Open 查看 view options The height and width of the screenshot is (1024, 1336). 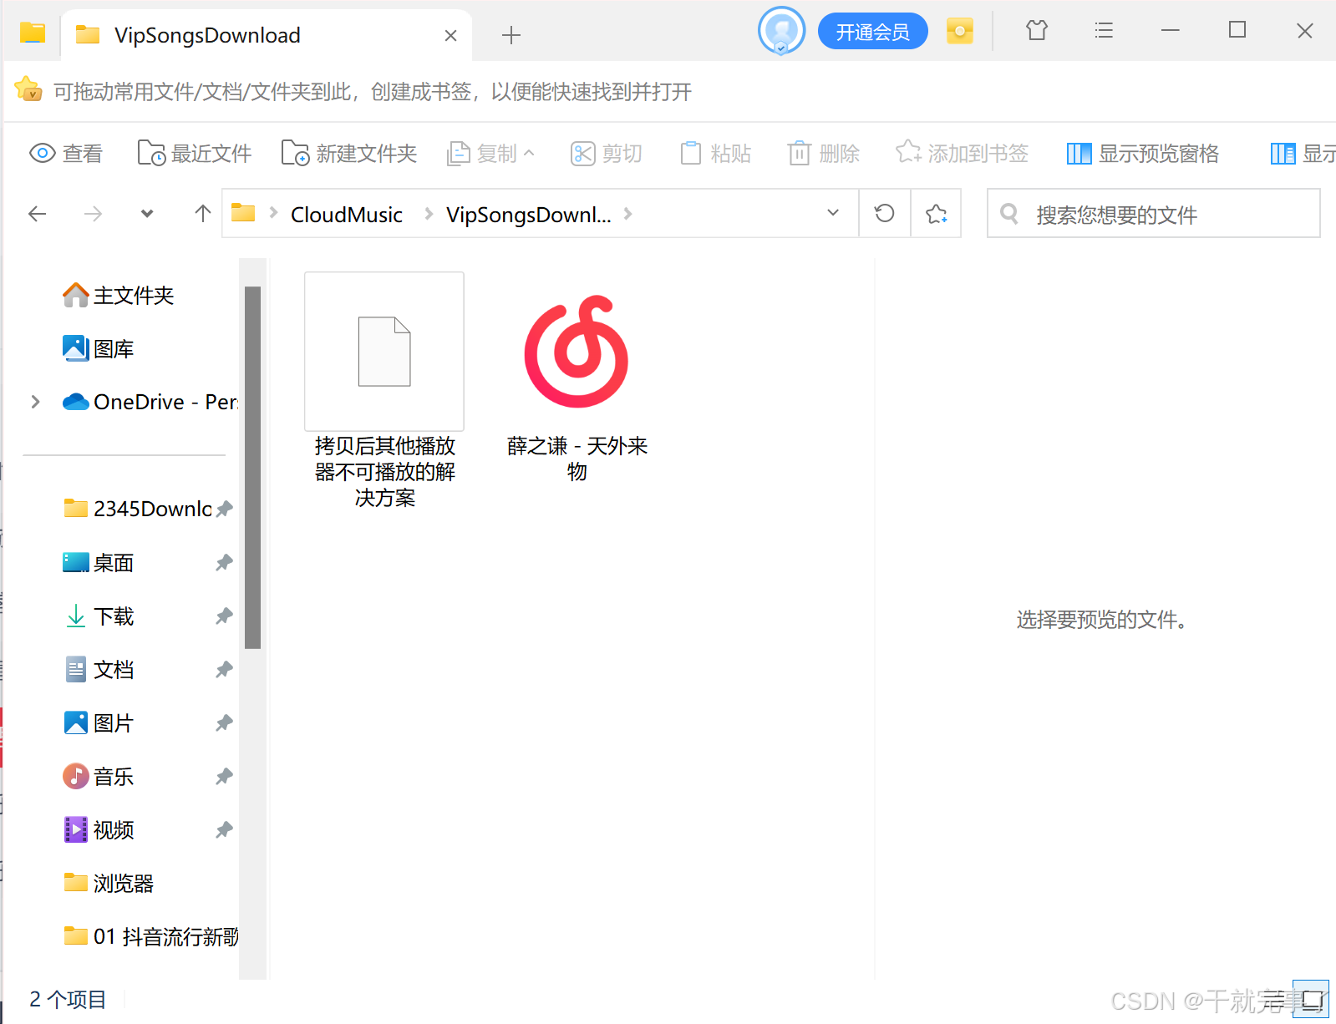point(65,154)
